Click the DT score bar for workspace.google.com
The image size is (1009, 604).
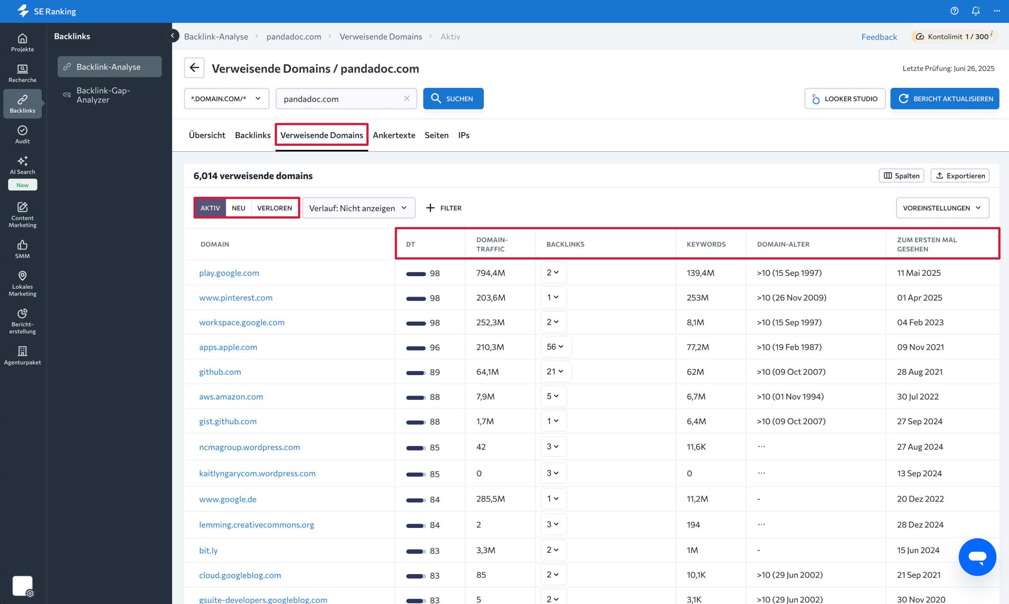415,323
